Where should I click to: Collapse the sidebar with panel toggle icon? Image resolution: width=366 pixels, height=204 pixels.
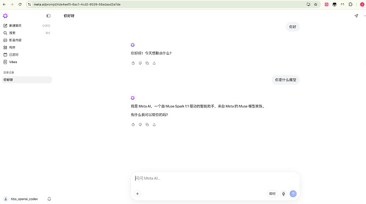point(48,16)
